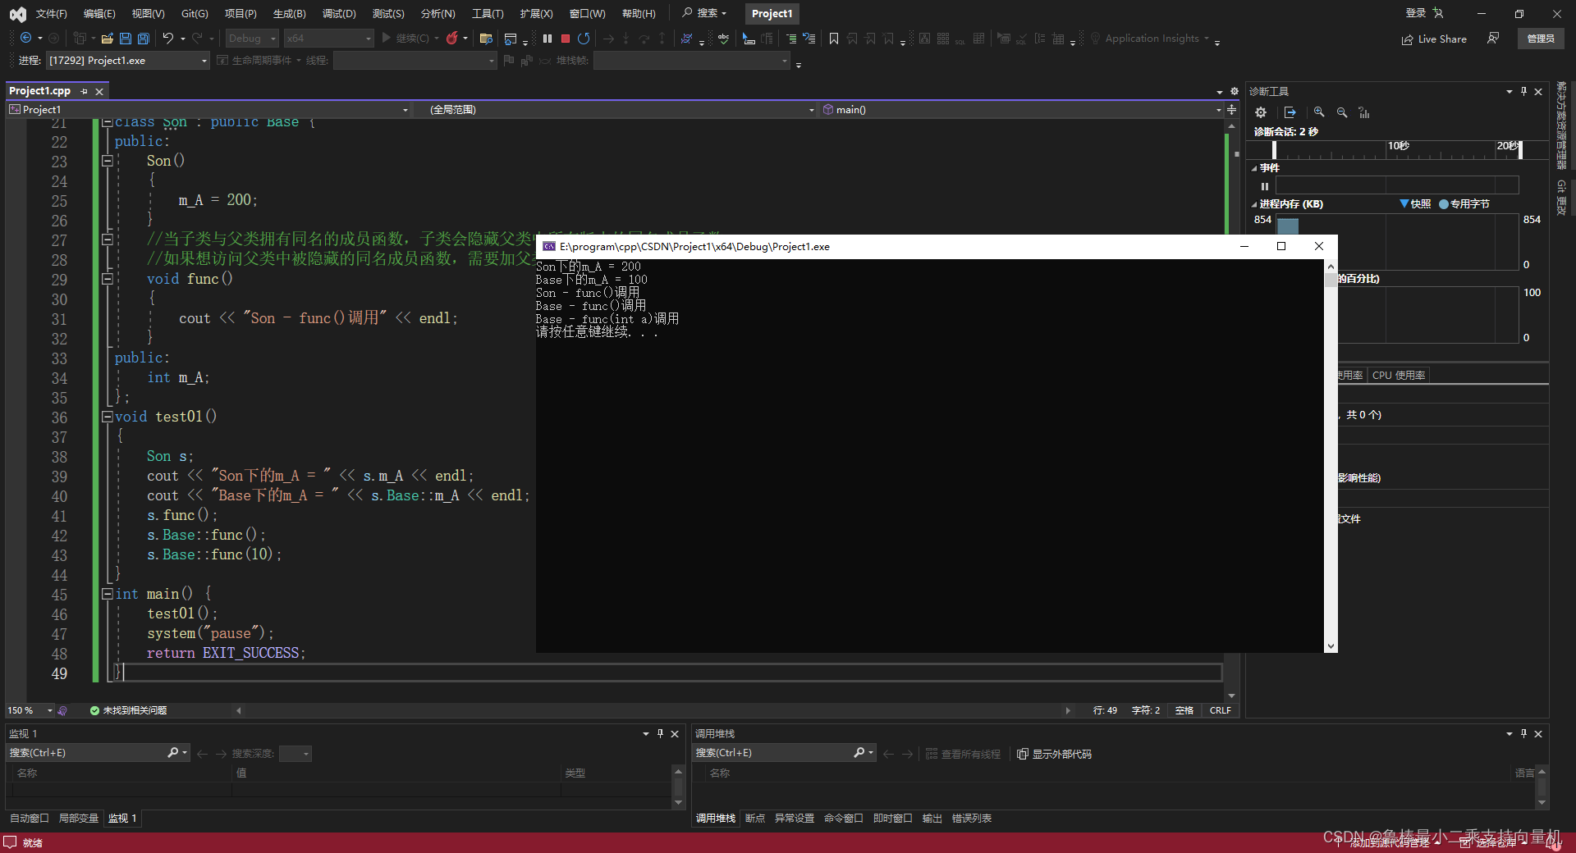Collapse the void test01() fold marker
The image size is (1576, 853).
(108, 417)
